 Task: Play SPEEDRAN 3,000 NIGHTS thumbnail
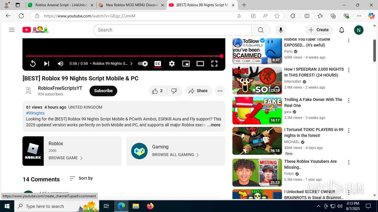(x=257, y=80)
